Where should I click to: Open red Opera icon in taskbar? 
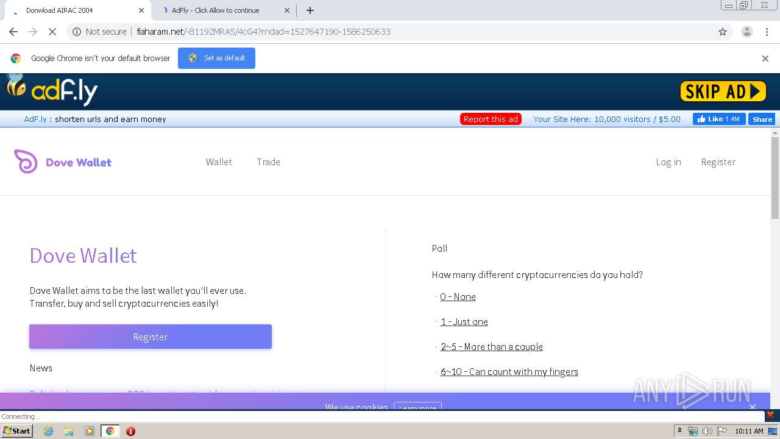click(130, 431)
